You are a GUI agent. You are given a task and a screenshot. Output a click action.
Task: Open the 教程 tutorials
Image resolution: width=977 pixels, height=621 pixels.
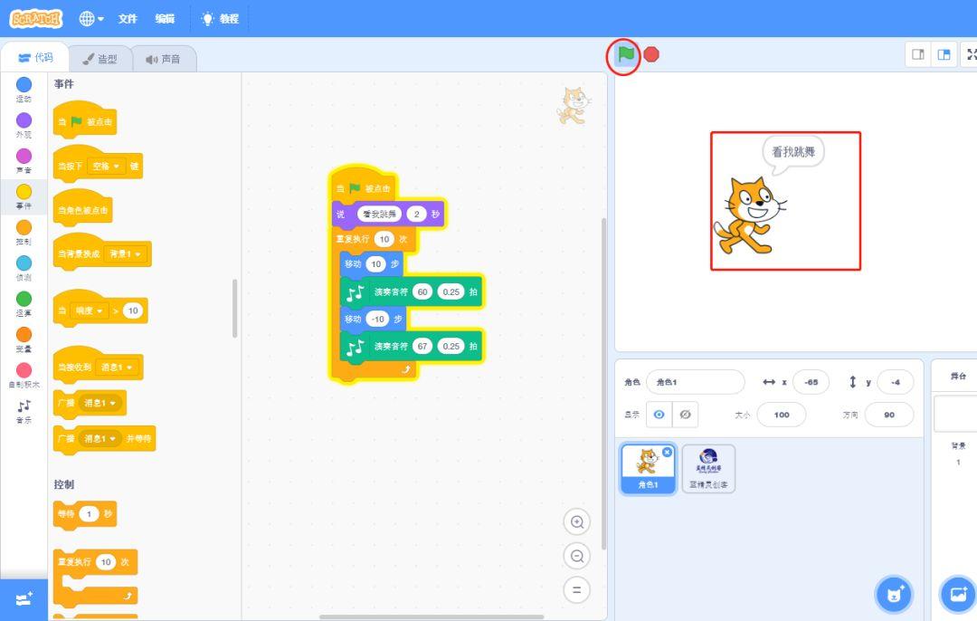[221, 19]
